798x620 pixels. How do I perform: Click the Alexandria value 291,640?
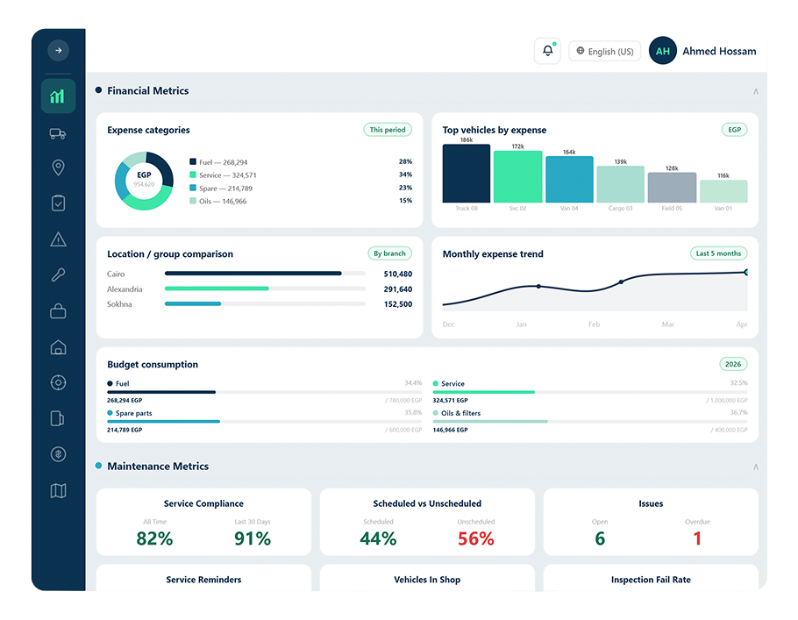pos(397,289)
